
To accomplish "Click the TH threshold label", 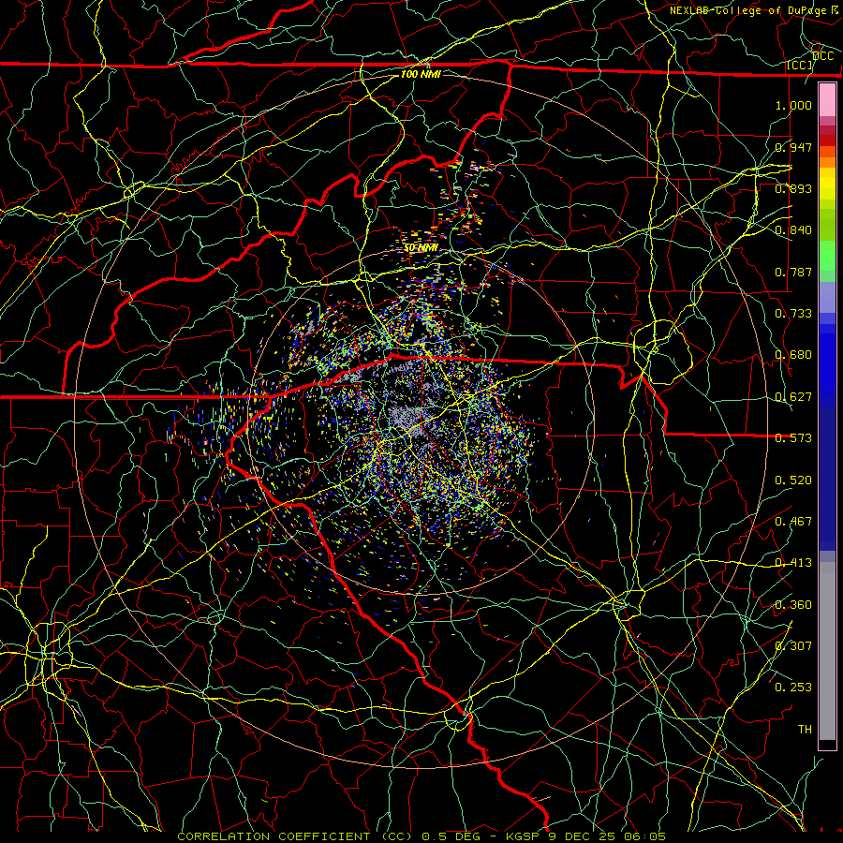I will click(805, 730).
